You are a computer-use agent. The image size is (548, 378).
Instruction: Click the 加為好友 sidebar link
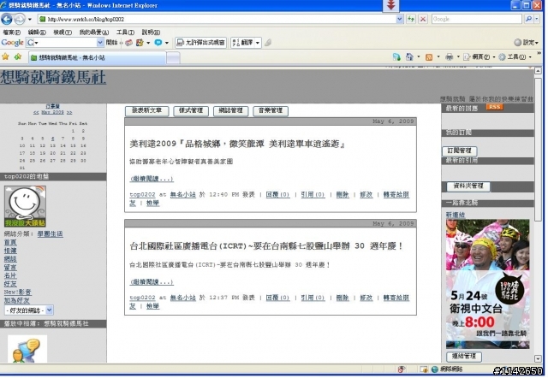[x=16, y=300]
